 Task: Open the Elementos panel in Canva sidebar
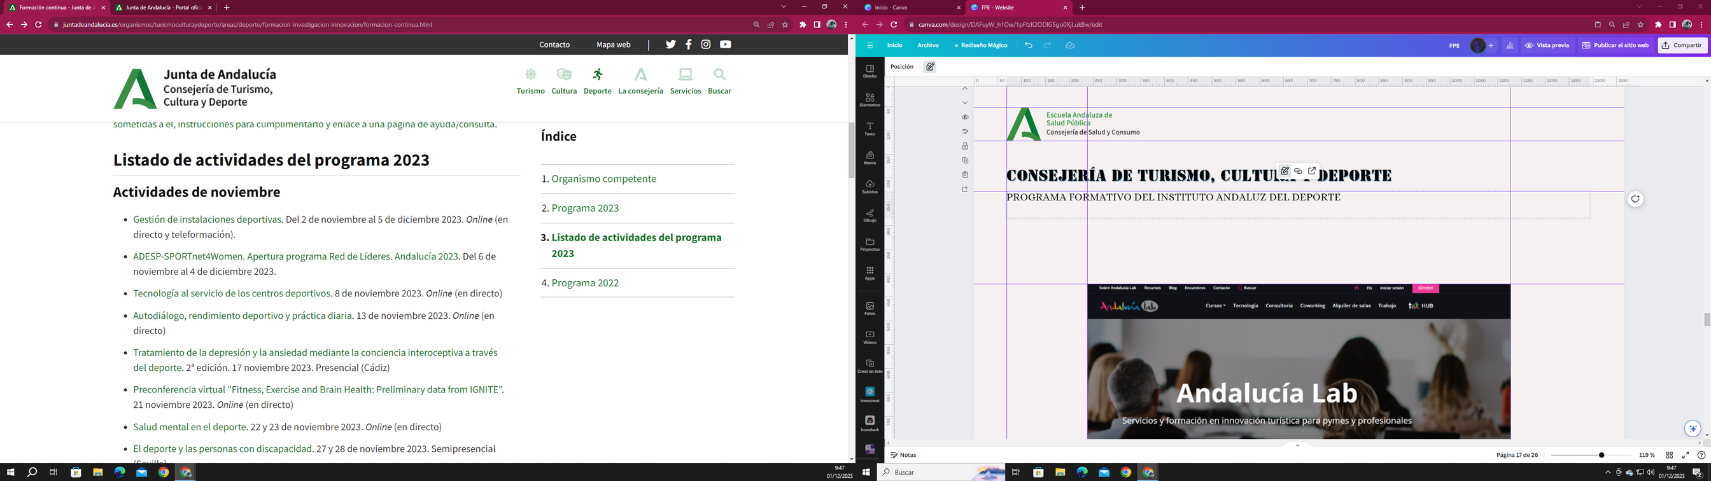[x=870, y=100]
